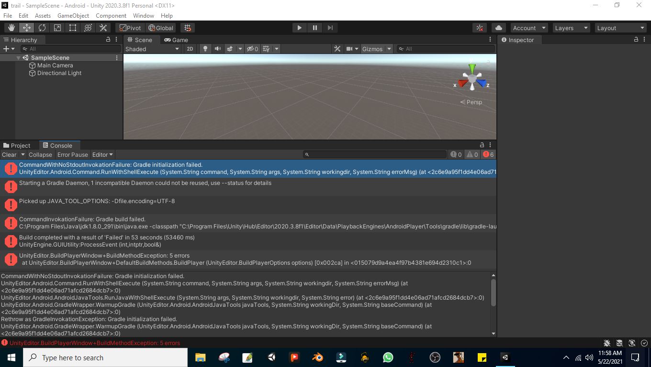Open the Console Editor dropdown
Screen dimensions: 651x367
[x=102, y=154]
